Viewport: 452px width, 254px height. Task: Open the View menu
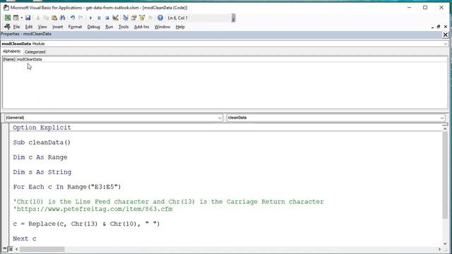click(x=42, y=27)
